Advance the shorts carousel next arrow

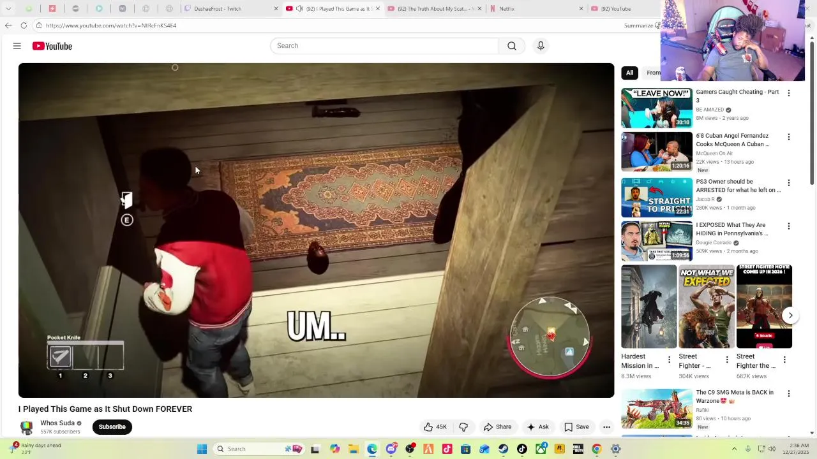click(790, 316)
